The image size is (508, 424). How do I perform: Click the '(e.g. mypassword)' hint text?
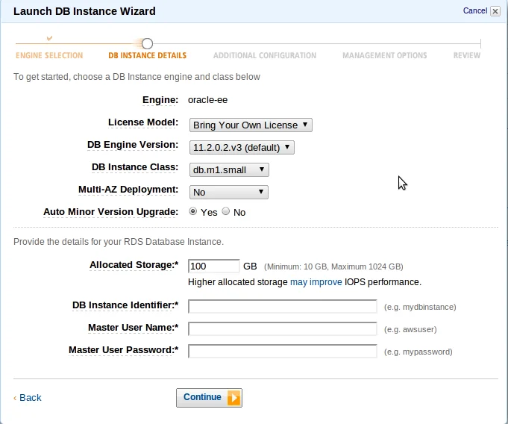click(418, 352)
